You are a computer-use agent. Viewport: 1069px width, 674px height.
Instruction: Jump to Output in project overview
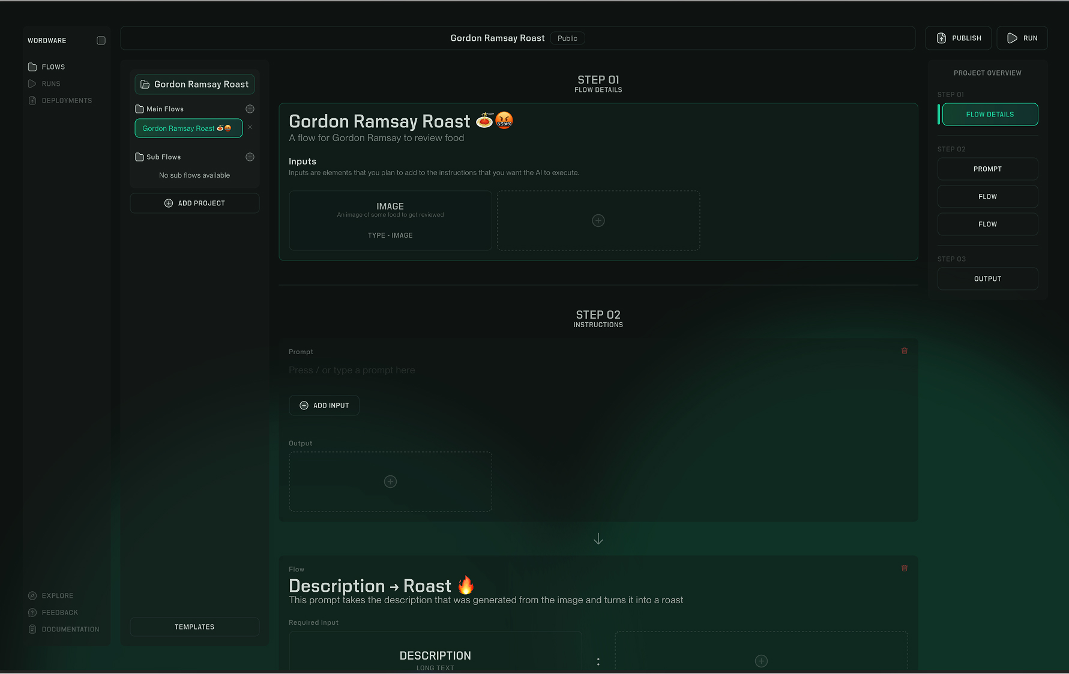(x=987, y=278)
